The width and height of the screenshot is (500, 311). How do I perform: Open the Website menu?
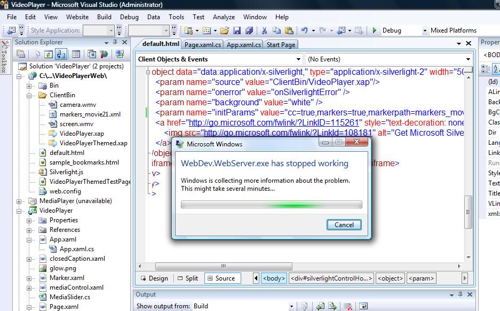[77, 17]
